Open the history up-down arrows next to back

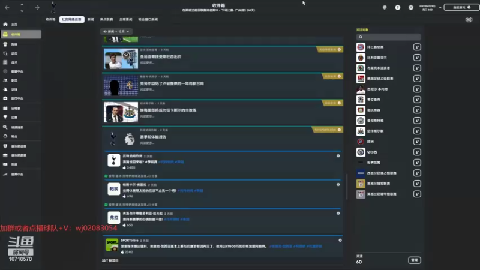point(22,8)
